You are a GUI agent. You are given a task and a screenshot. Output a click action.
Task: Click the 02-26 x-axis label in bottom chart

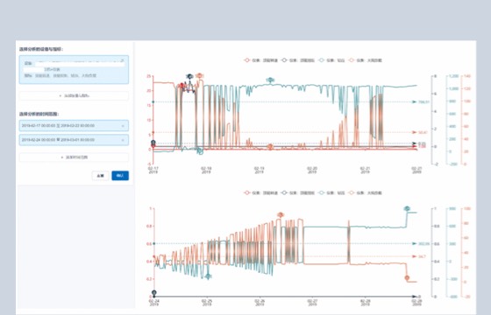[260, 303]
